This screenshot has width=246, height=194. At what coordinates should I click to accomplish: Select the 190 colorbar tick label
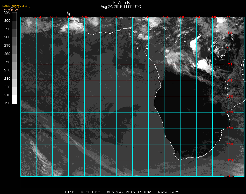7,103
